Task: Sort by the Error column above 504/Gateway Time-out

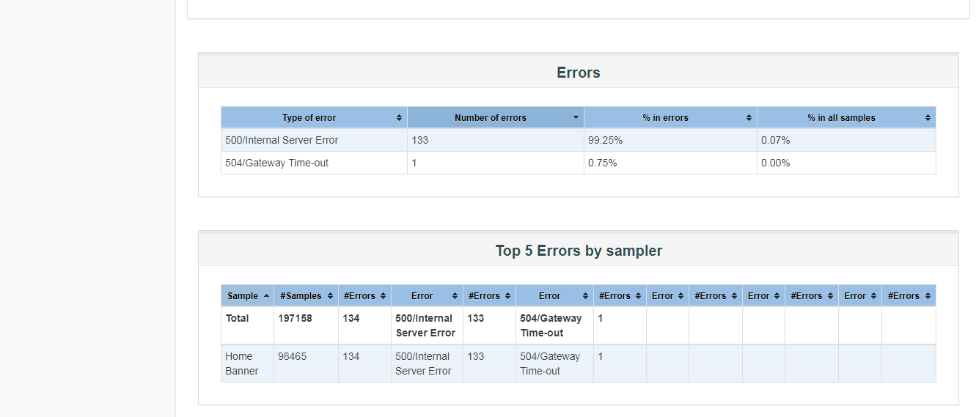Action: tap(554, 296)
